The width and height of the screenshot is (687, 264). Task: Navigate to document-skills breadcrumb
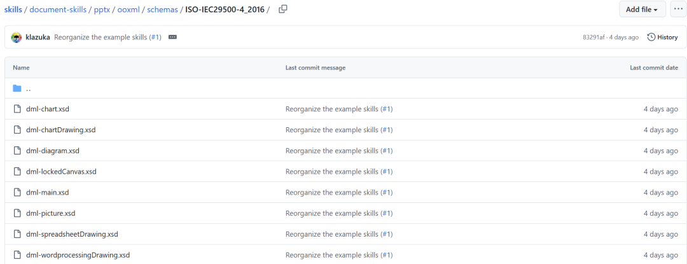pyautogui.click(x=58, y=9)
